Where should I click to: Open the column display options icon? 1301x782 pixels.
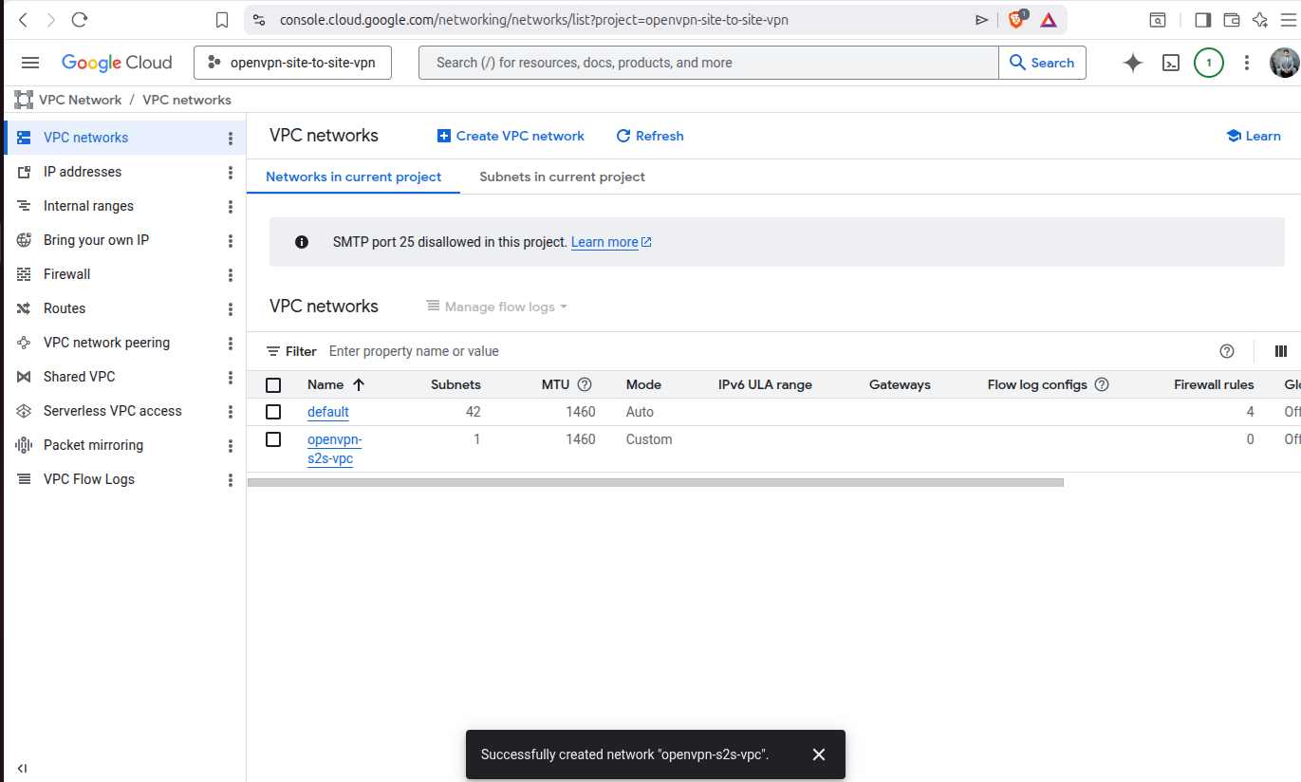pyautogui.click(x=1281, y=351)
